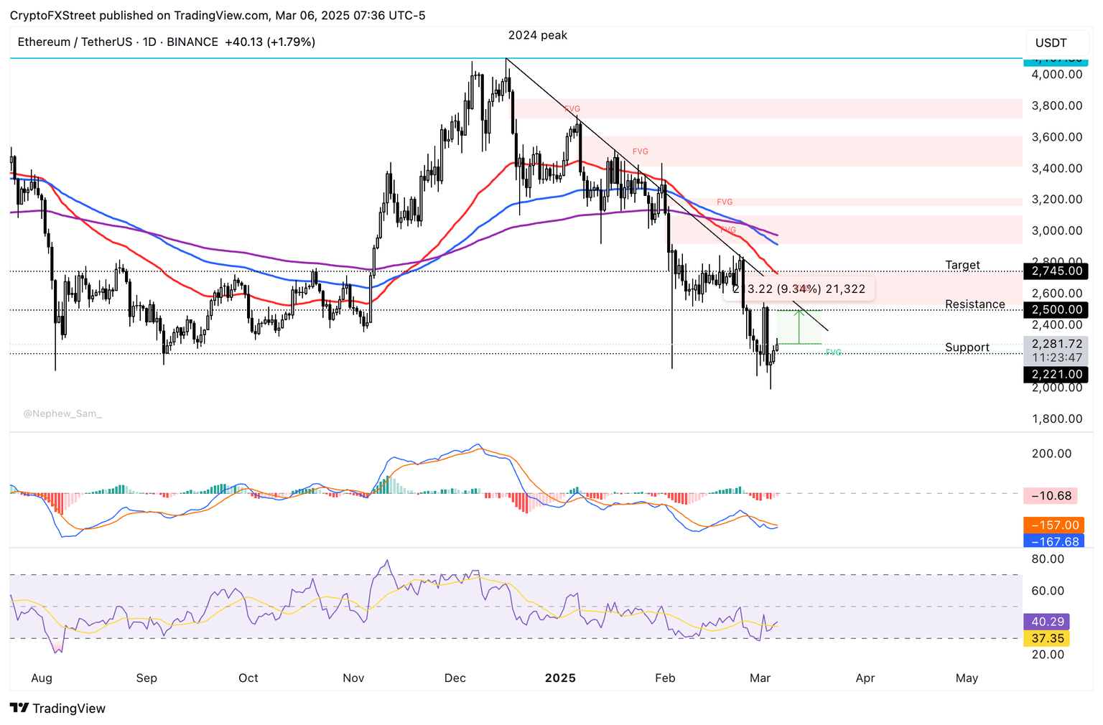Image resolution: width=1103 pixels, height=725 pixels.
Task: Click the 3,200.00 price axis label
Action: click(1056, 200)
